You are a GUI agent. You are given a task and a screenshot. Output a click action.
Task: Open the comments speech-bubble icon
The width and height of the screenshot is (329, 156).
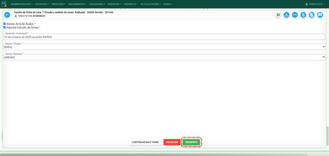point(320,15)
